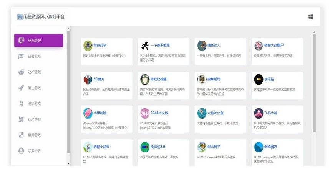Click the 3D魔方 Rubik's cube icon

88,79
